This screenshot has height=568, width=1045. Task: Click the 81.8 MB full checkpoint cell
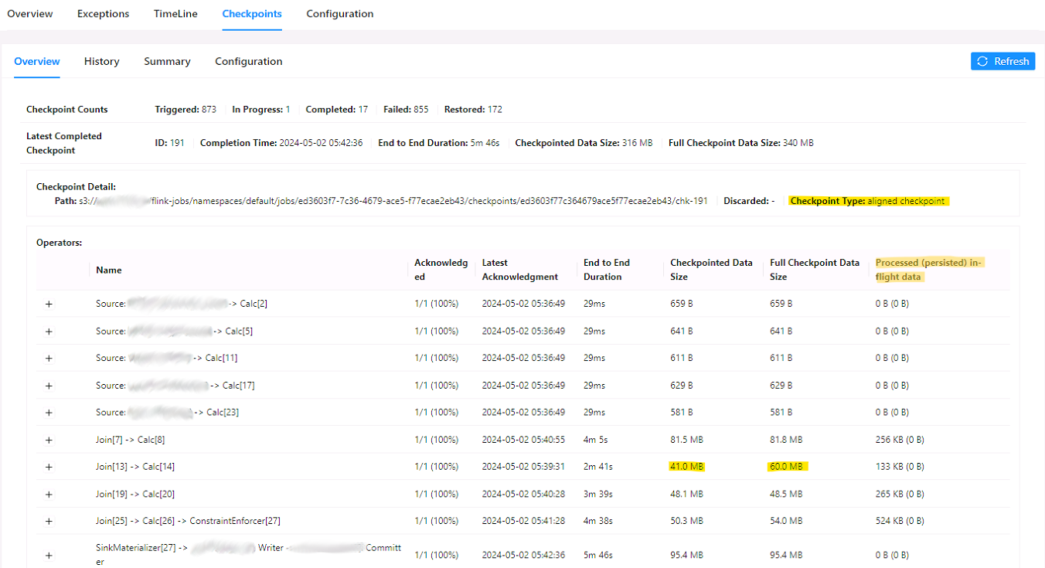click(x=786, y=440)
